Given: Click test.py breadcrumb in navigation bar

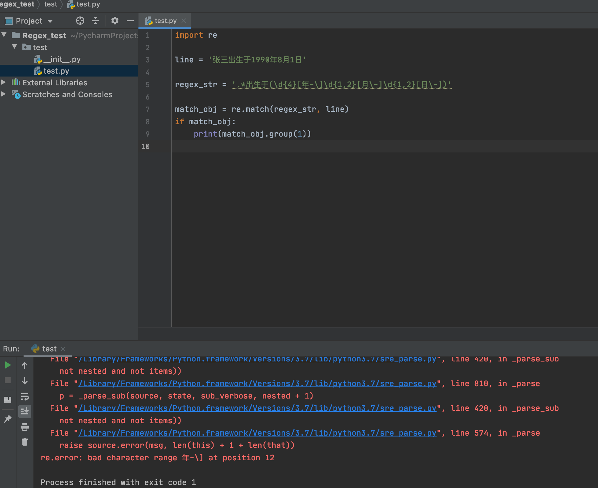Looking at the screenshot, I should click(84, 4).
